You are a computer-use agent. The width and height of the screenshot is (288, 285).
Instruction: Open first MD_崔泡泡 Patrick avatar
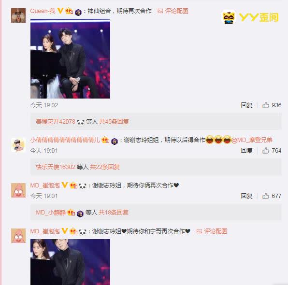click(18, 190)
